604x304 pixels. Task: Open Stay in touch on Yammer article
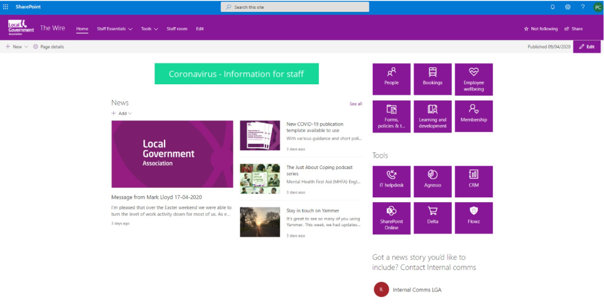[x=313, y=210]
